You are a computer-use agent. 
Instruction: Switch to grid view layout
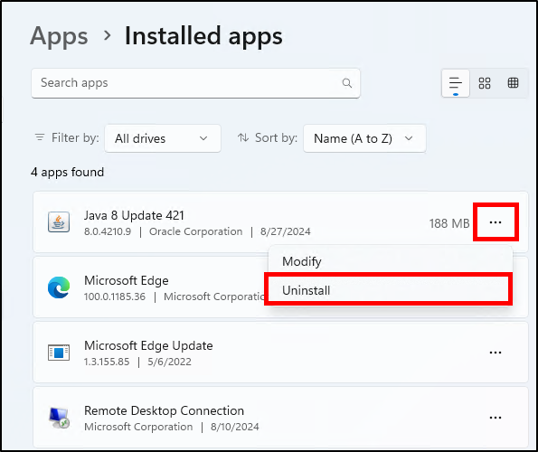[x=485, y=83]
